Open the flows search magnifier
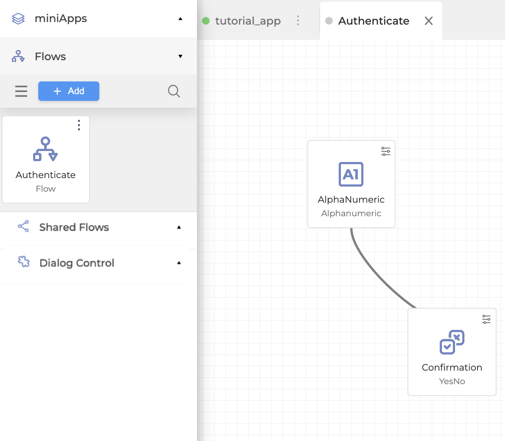Image resolution: width=506 pixels, height=441 pixels. pos(174,91)
